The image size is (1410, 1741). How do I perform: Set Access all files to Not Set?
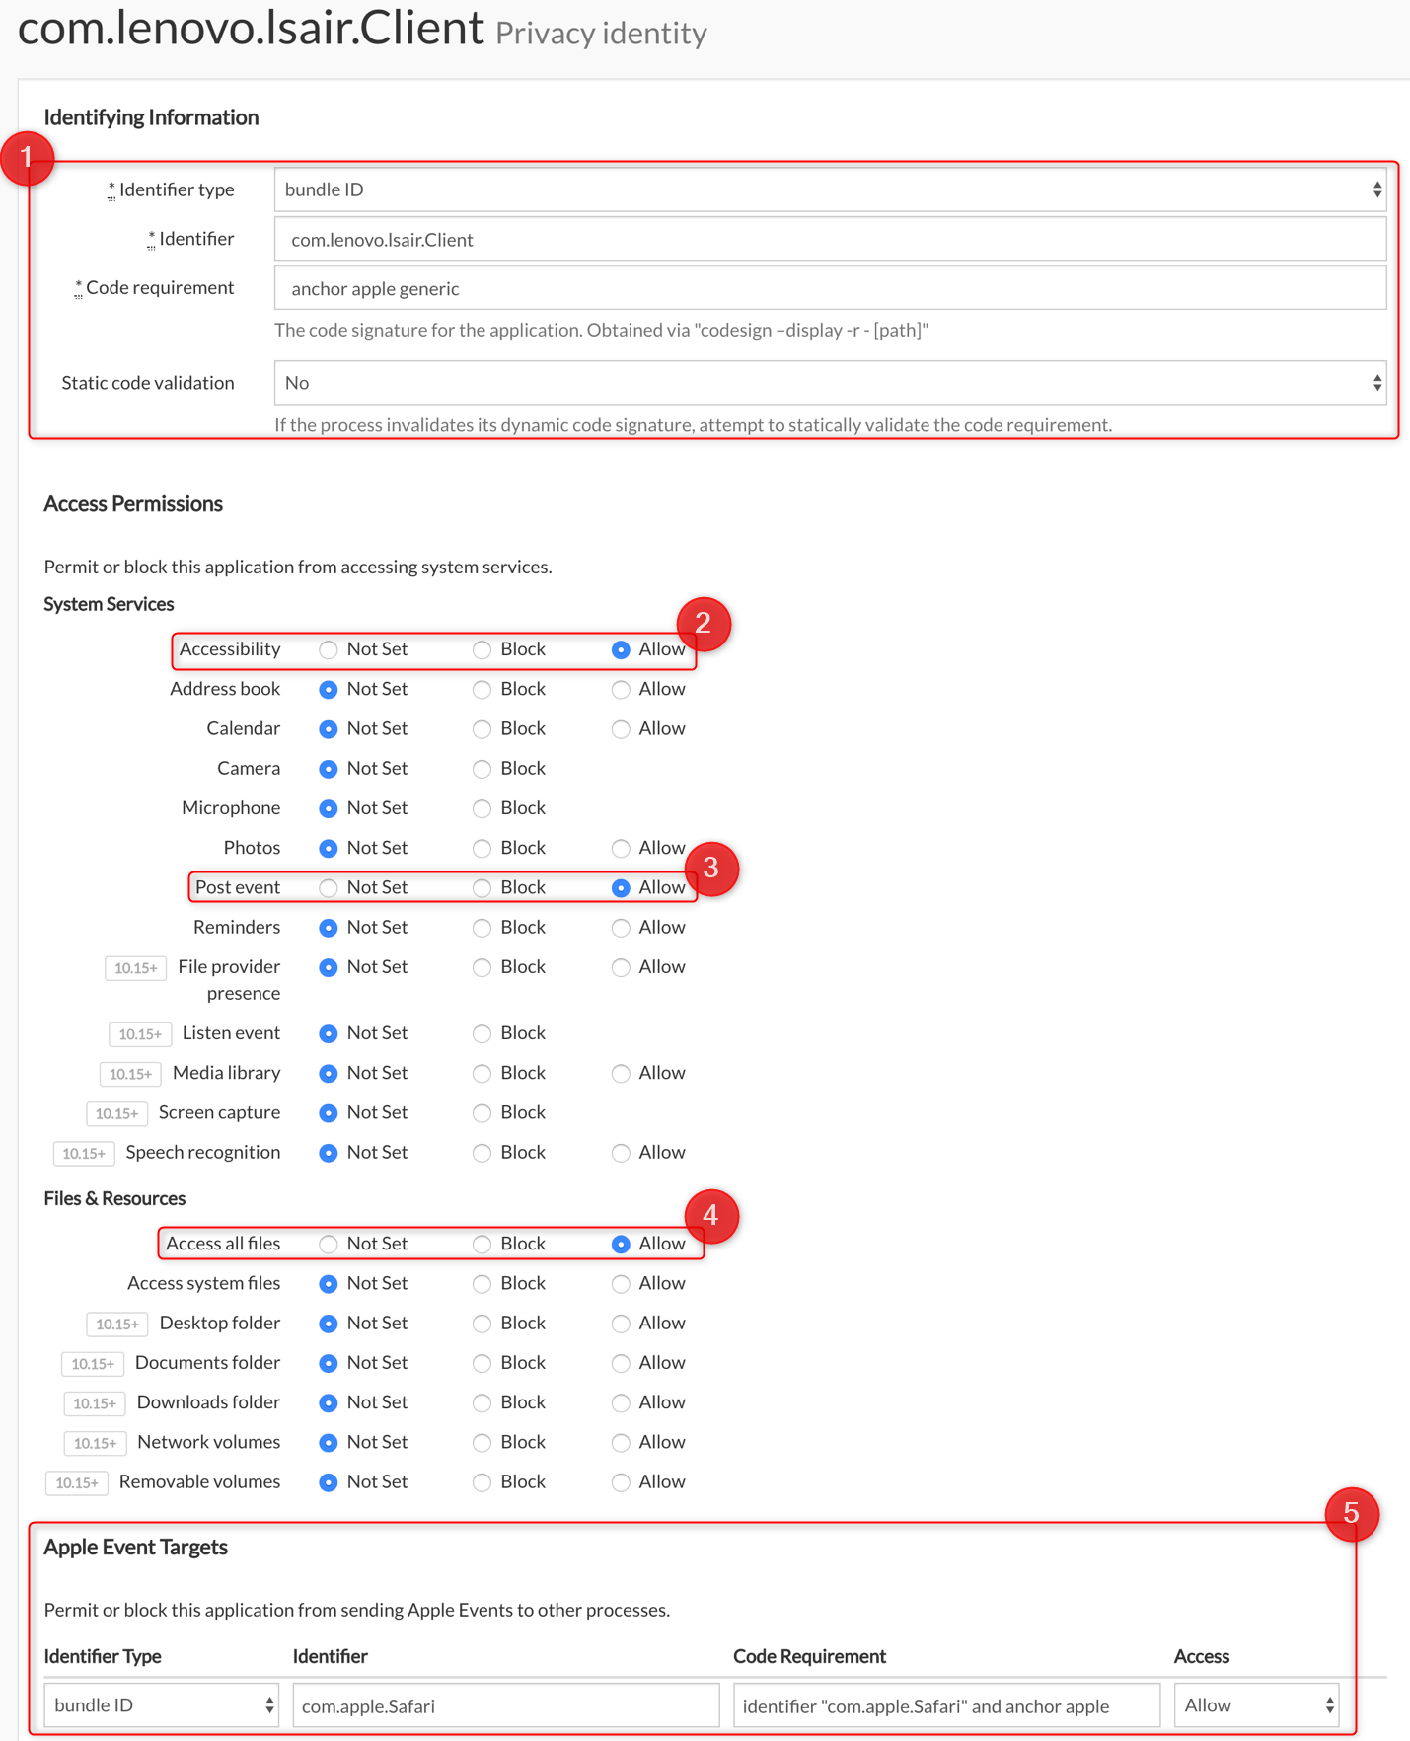click(x=329, y=1244)
